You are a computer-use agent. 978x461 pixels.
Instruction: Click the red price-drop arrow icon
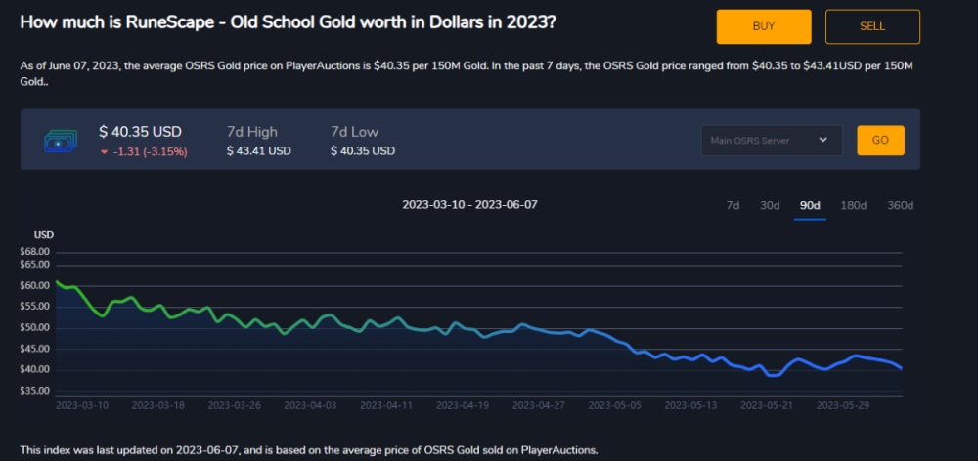click(x=105, y=151)
